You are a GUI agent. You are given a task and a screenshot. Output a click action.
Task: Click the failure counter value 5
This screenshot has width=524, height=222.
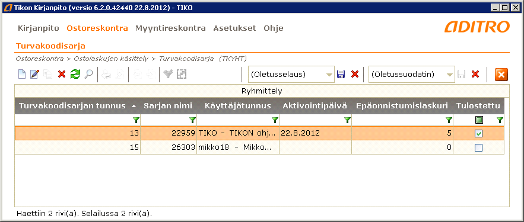click(x=402, y=133)
